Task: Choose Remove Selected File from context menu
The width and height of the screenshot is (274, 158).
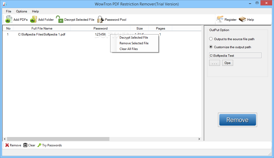Action: tap(134, 43)
